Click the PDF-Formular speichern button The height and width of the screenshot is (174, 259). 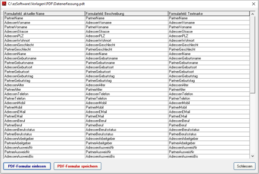[x=77, y=166]
